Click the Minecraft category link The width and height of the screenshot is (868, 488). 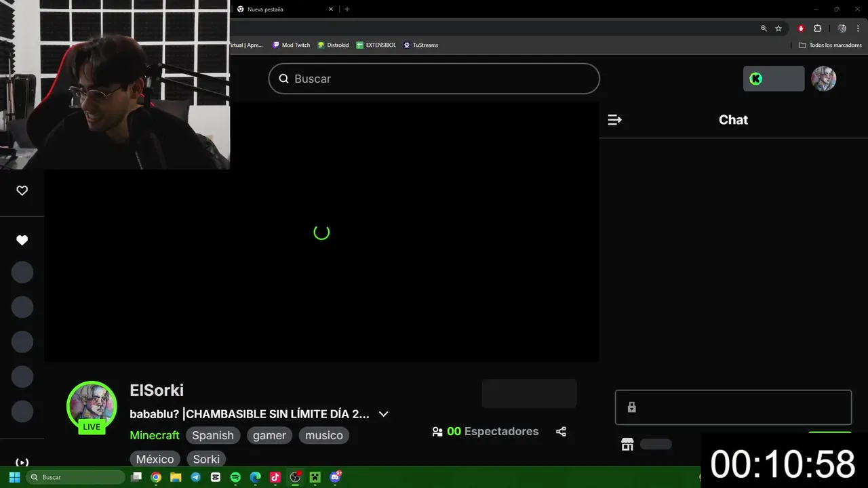point(155,435)
